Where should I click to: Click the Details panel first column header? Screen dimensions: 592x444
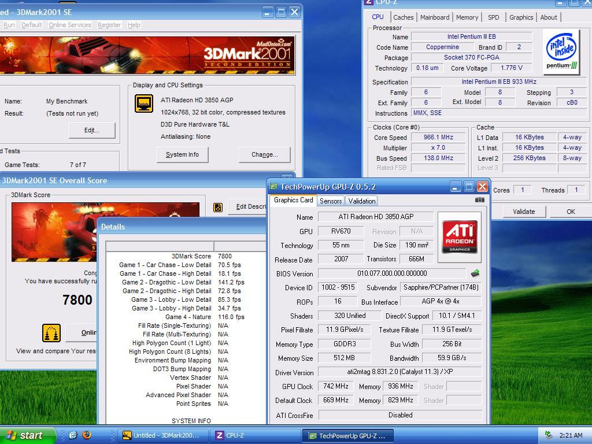pos(160,246)
